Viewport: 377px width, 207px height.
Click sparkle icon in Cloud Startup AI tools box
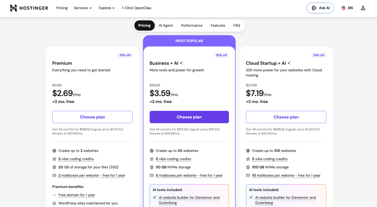[x=251, y=198]
